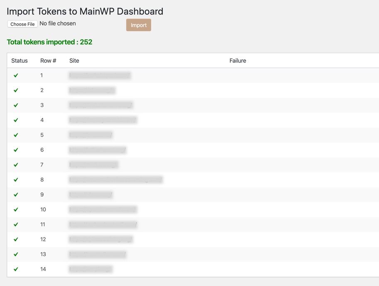Click row number 4 cell
Screen dimensions: 379x286
coord(42,120)
